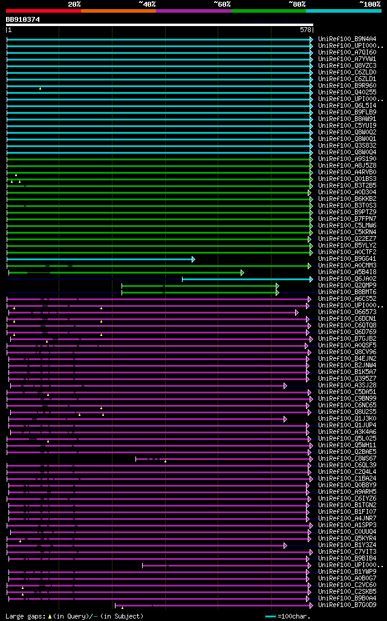
Task: Open hit UniRef100_C8WS67
Action: [x=348, y=458]
